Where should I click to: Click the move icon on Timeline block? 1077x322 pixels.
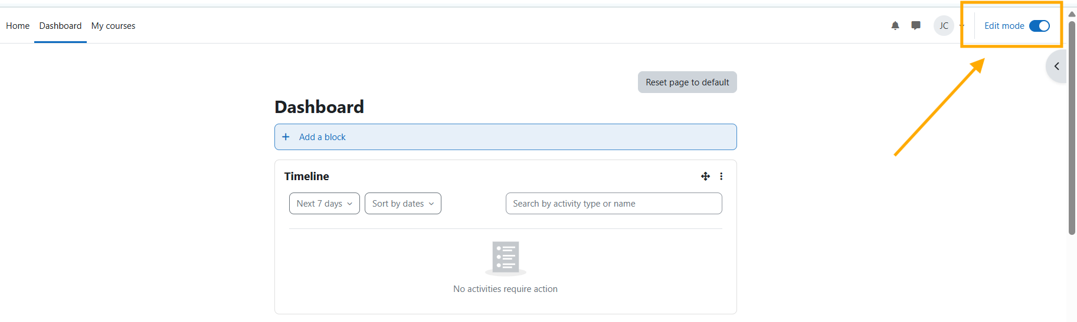coord(705,177)
